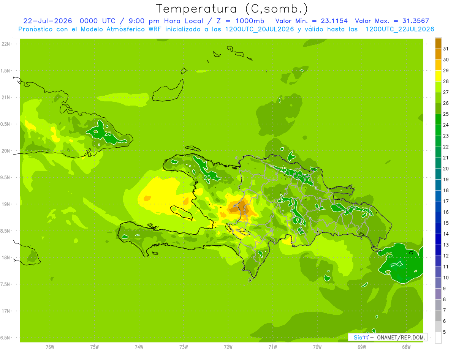Click the legend value label '28'
The height and width of the screenshot is (352, 456).
pyautogui.click(x=446, y=81)
